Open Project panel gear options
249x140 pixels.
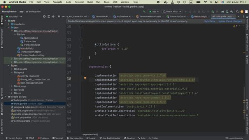59,16
